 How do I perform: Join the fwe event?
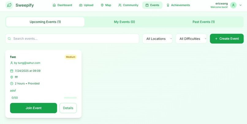pyautogui.click(x=33, y=108)
